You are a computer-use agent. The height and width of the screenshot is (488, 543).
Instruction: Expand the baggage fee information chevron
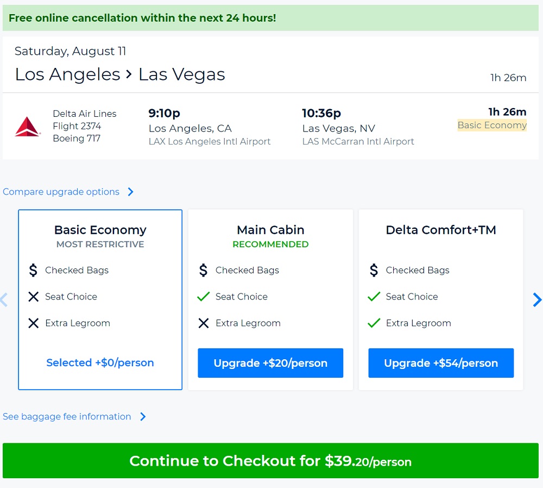coord(143,417)
